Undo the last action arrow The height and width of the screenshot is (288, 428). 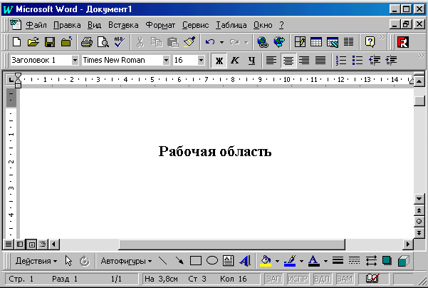point(210,42)
